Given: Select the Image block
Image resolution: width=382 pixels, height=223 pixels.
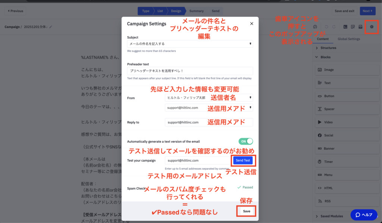Looking at the screenshot, I should pos(347,70).
